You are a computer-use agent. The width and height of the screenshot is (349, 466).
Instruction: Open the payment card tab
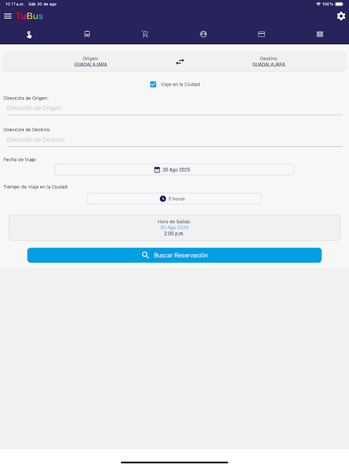click(262, 34)
